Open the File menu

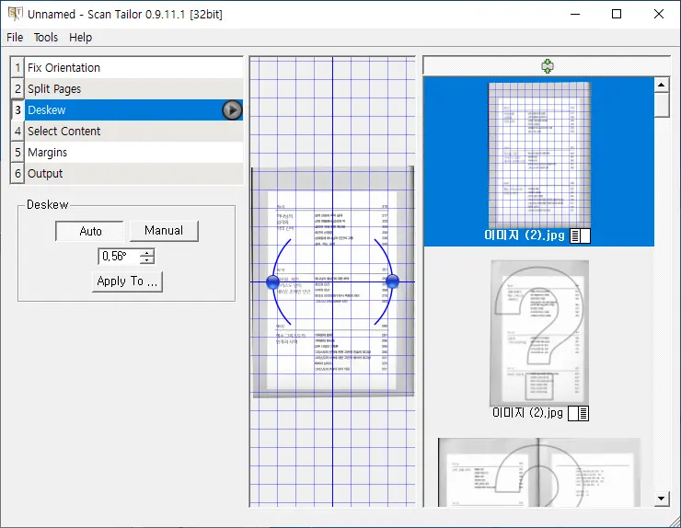[x=15, y=38]
